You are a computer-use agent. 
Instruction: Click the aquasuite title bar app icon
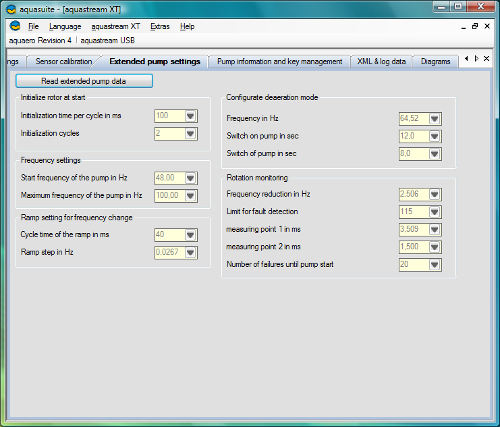(11, 9)
